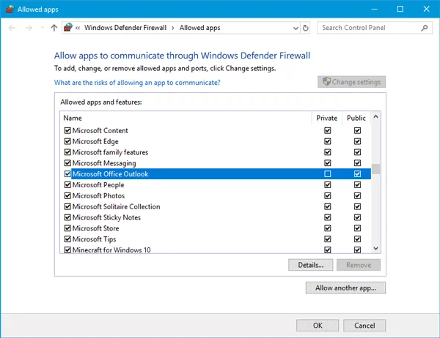440x338 pixels.
Task: Sort list by Name column header
Action: [73, 118]
